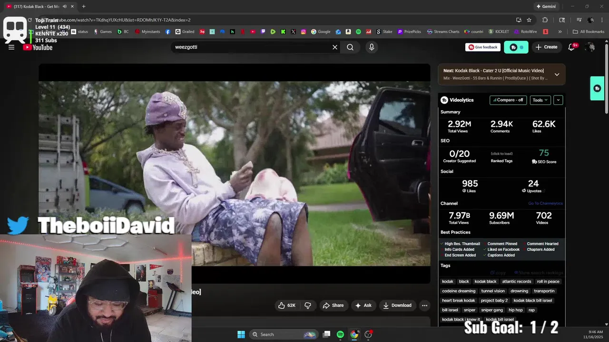
Task: Open the YouTube hamburger guide menu
Action: [11, 47]
